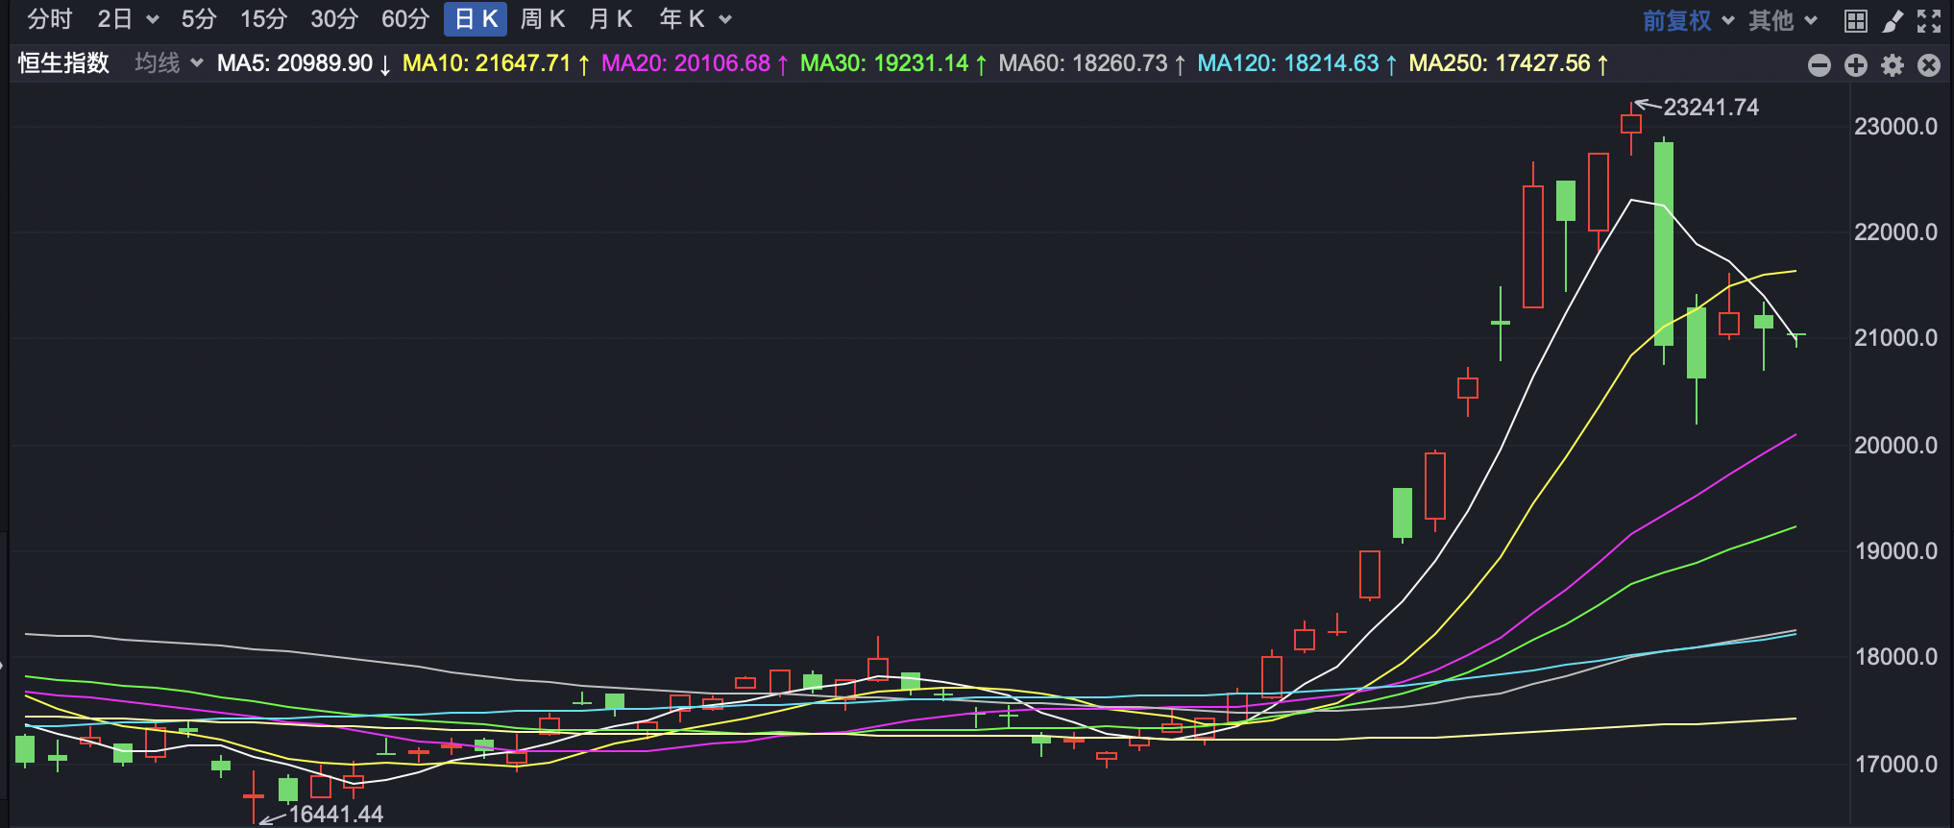Image resolution: width=1954 pixels, height=828 pixels.
Task: Expand chart to fullscreen icon
Action: [x=1929, y=20]
